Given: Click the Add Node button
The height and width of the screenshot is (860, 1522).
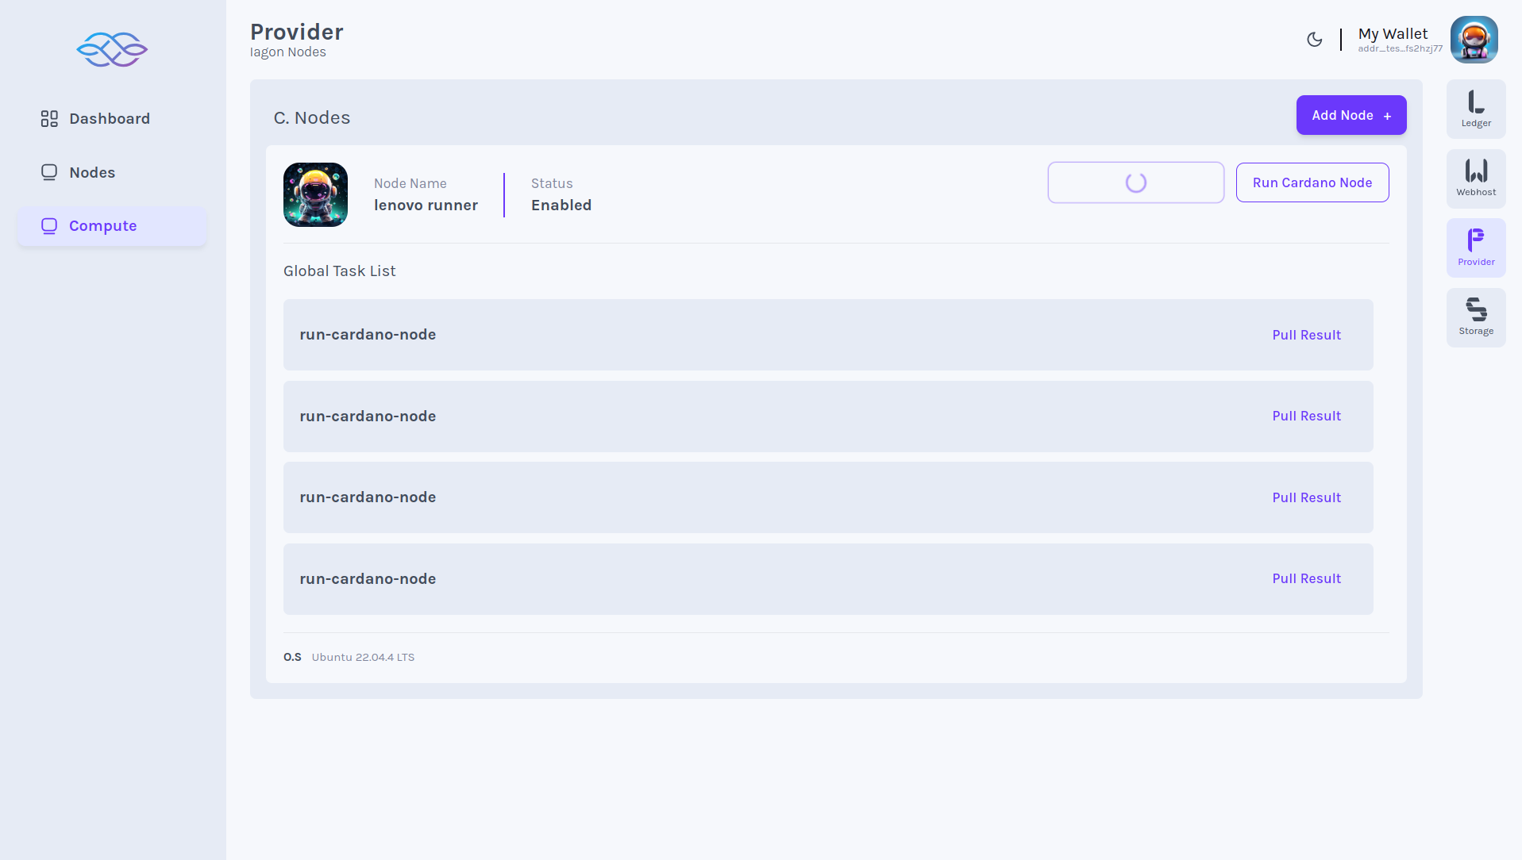Looking at the screenshot, I should tap(1351, 115).
